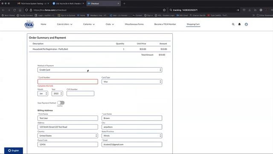Open the State/Province dropdown
Image resolution: width=273 pixels, height=154 pixels.
[132, 136]
